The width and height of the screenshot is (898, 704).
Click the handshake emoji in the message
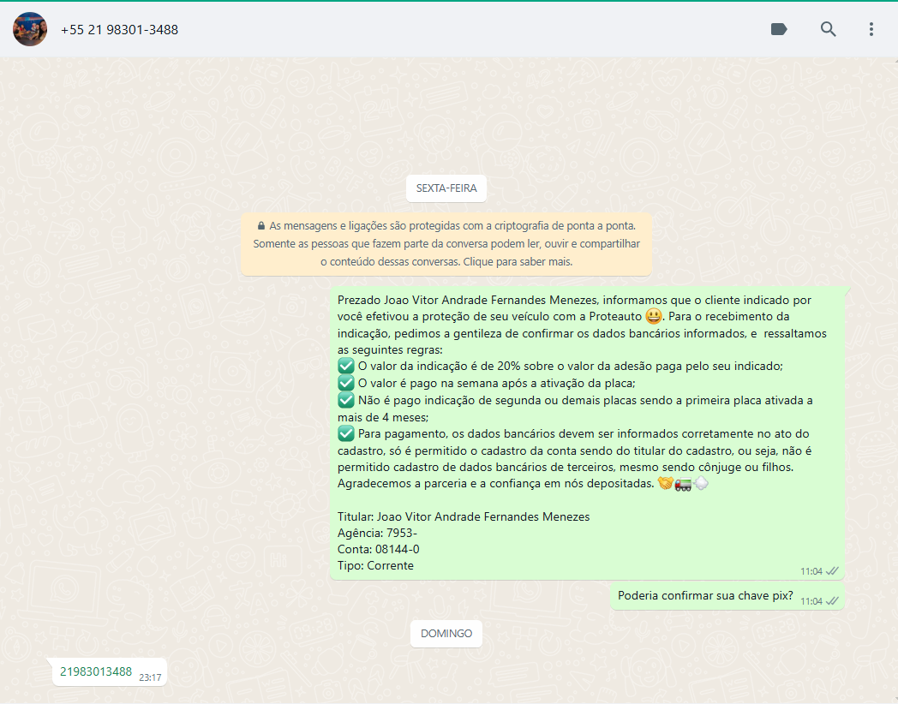coord(665,484)
